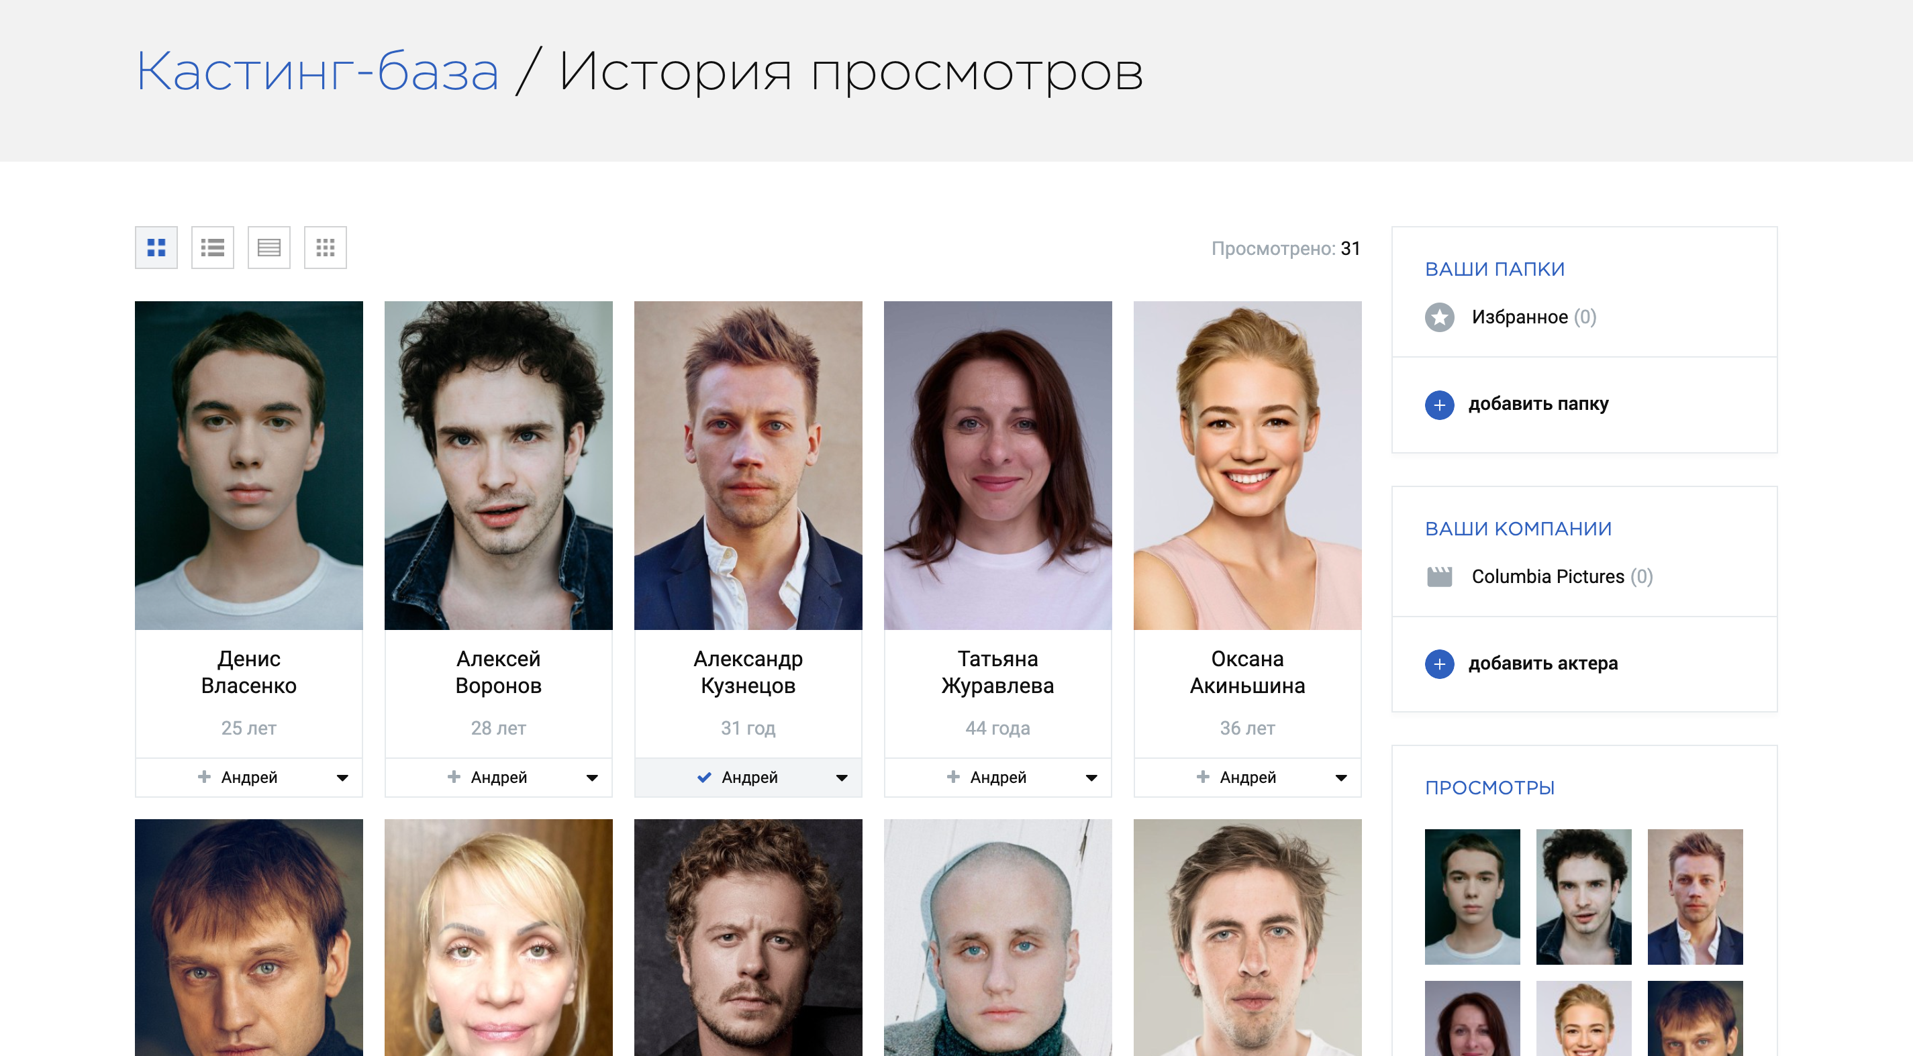This screenshot has width=1913, height=1056.
Task: Switch to bulleted list view icon
Action: pyautogui.click(x=212, y=247)
